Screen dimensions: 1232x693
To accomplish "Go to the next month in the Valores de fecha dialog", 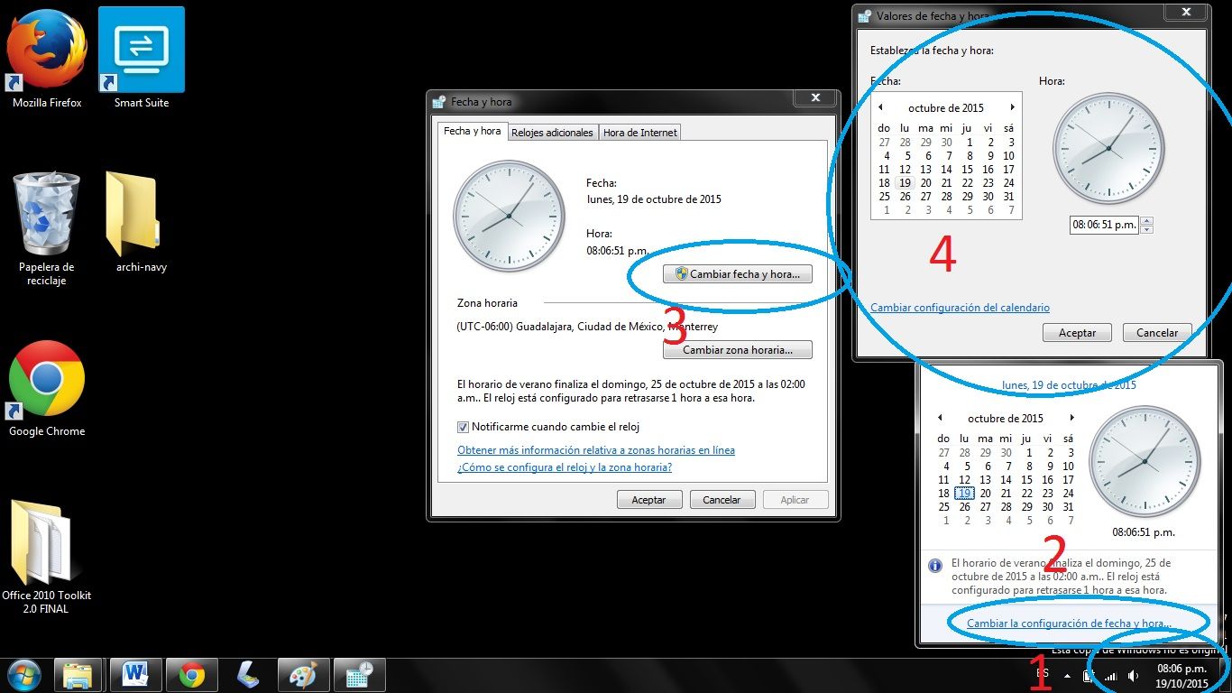I will [x=1012, y=107].
